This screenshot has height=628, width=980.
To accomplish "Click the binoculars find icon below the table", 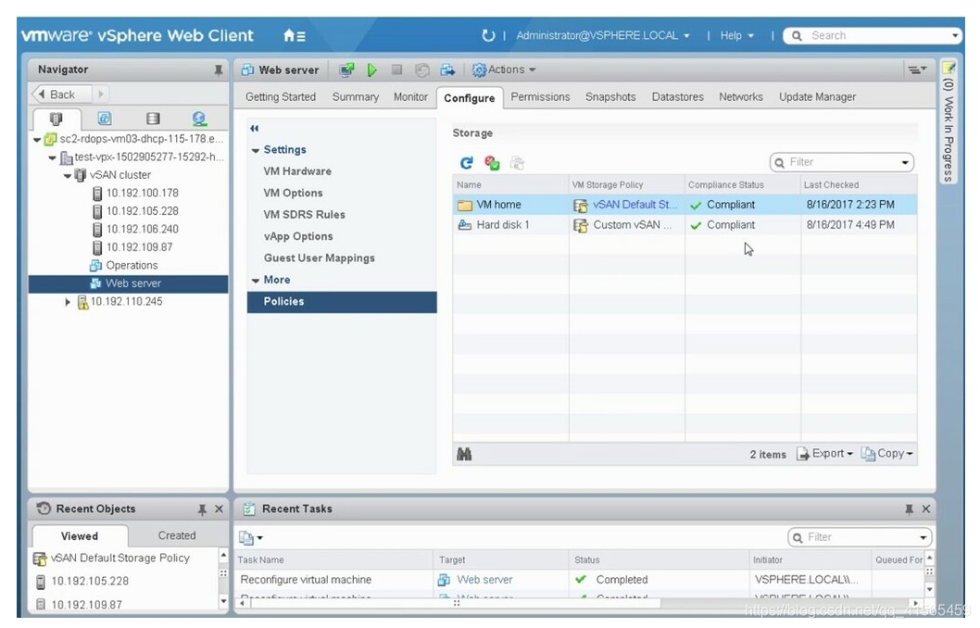I will [464, 454].
